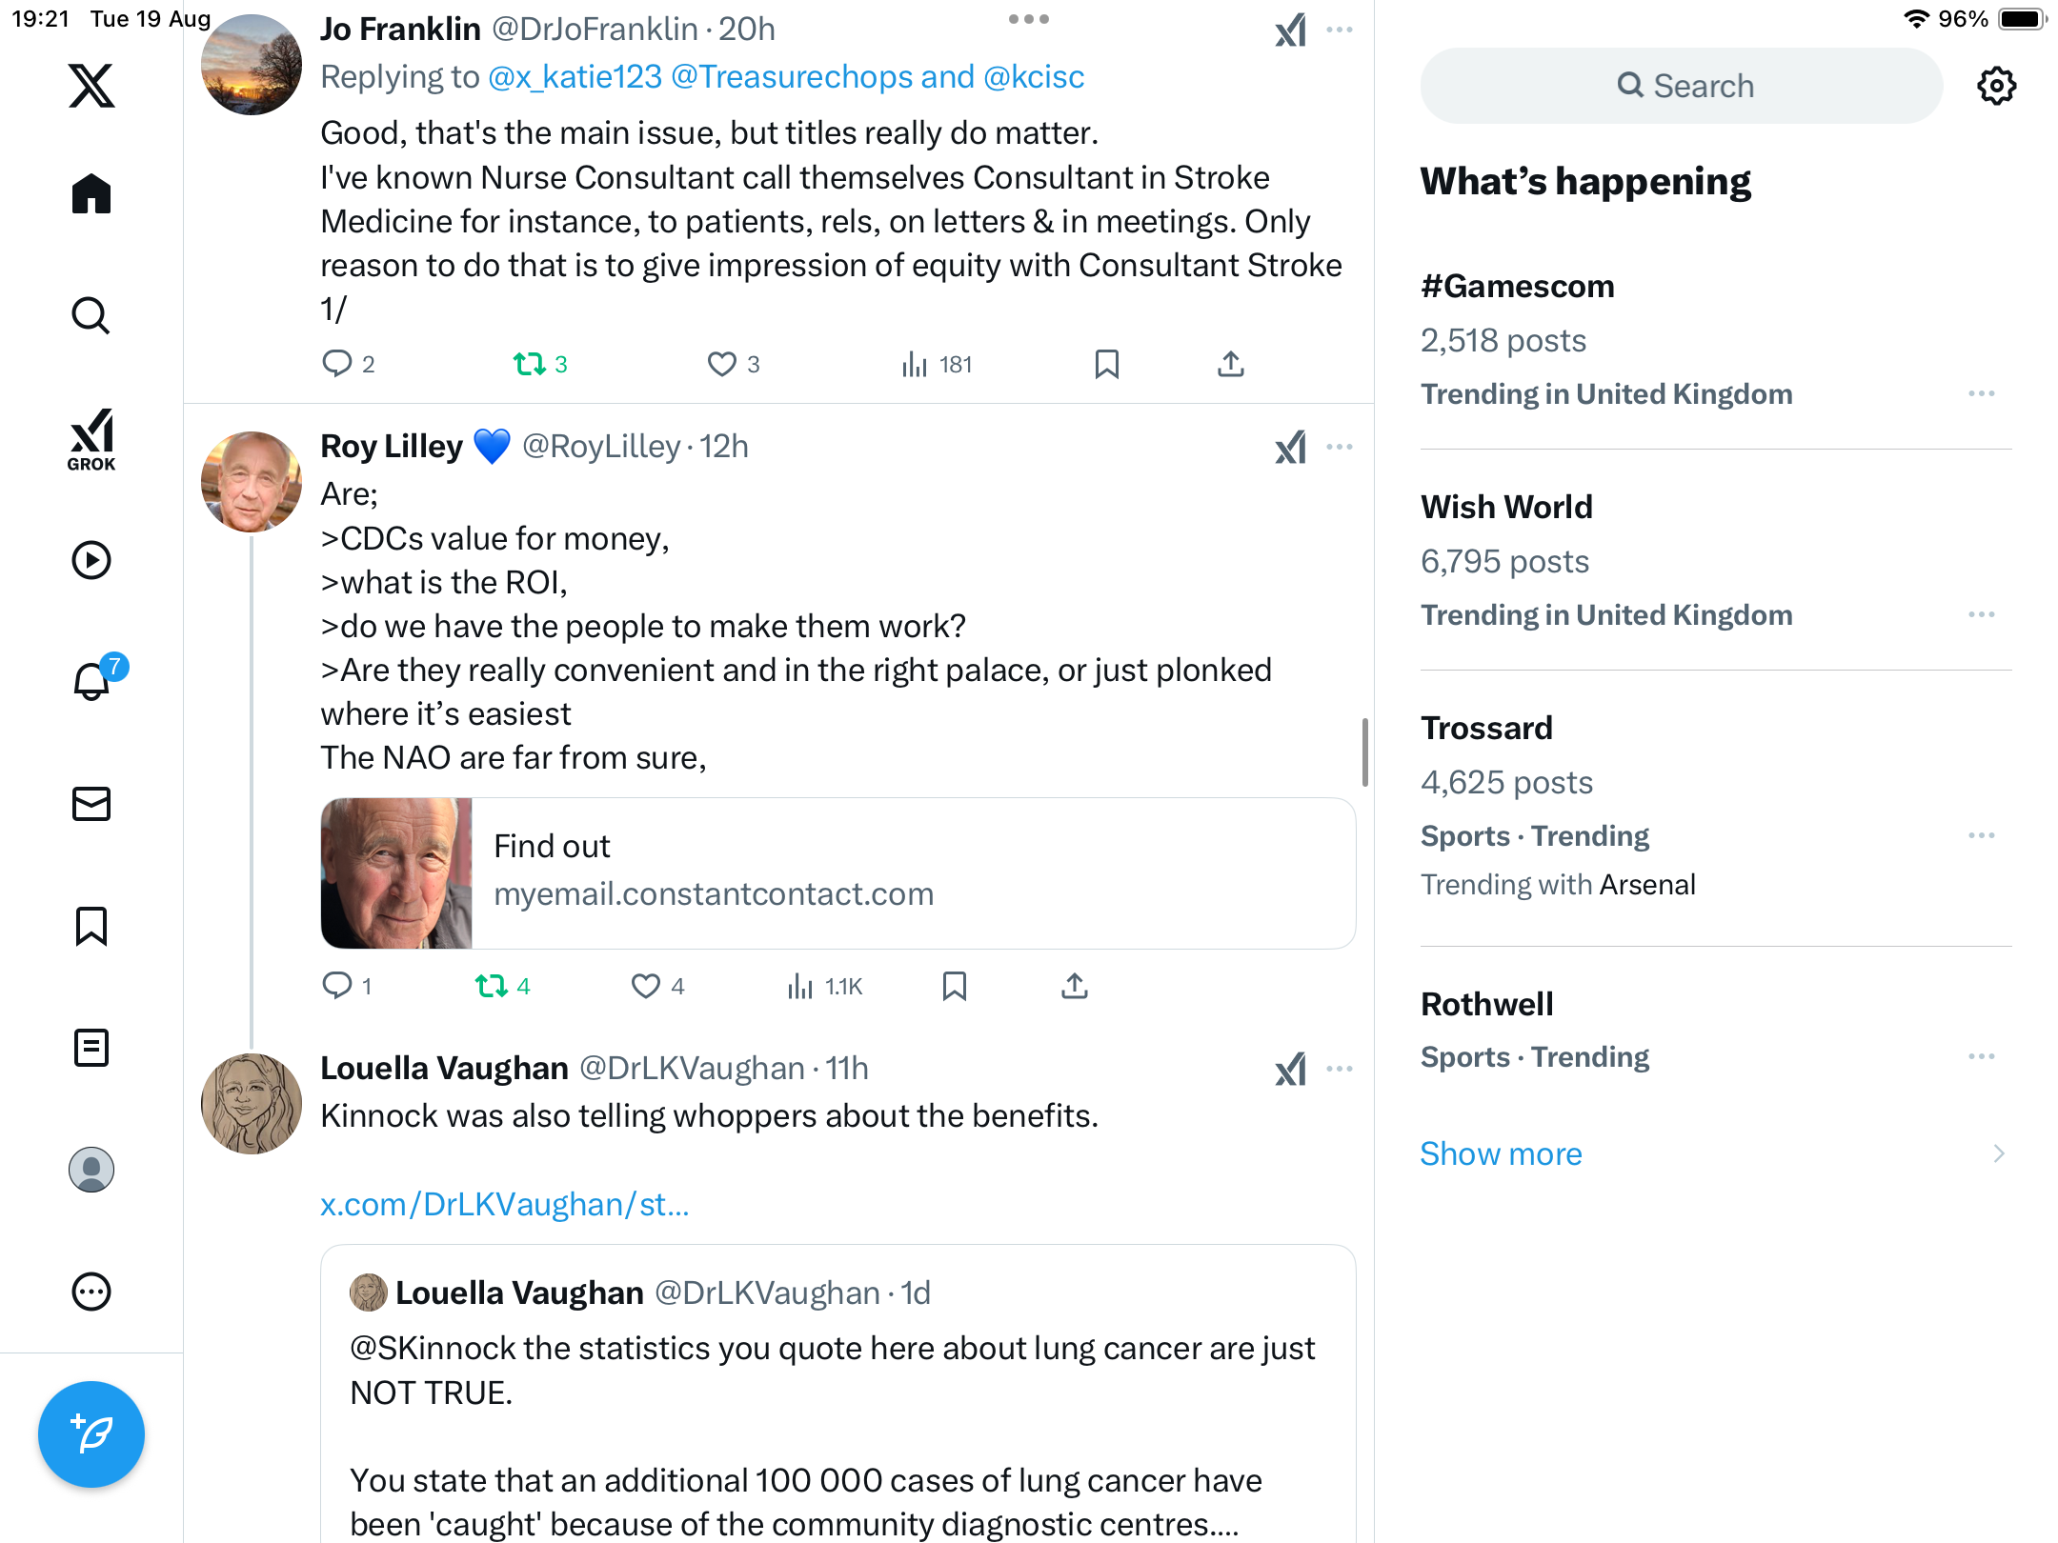Toggle repost on Jo Franklin's post
2058x1543 pixels.
click(x=530, y=364)
